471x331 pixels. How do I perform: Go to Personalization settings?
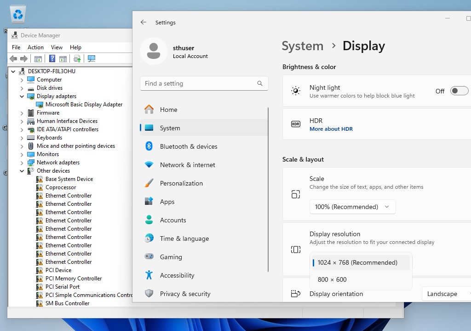click(x=181, y=183)
